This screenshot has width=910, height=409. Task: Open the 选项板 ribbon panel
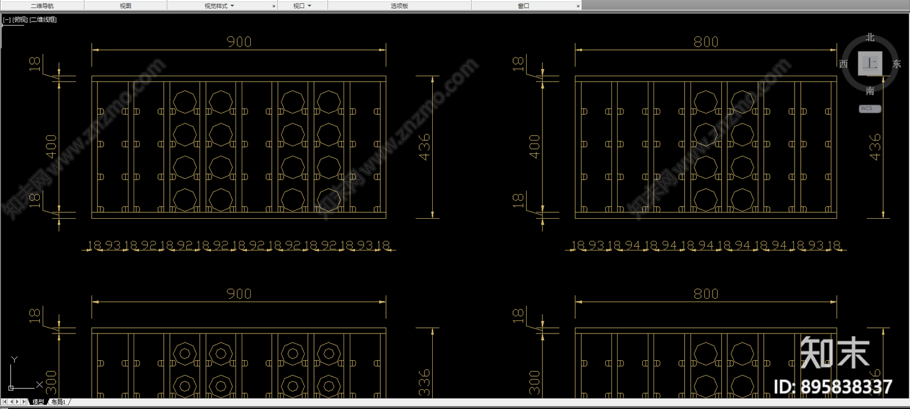(x=399, y=6)
